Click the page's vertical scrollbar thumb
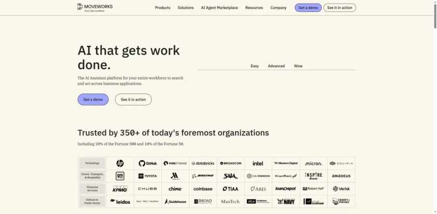 [435, 16]
